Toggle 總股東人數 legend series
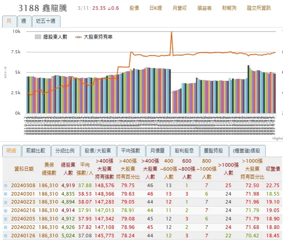 51,37
